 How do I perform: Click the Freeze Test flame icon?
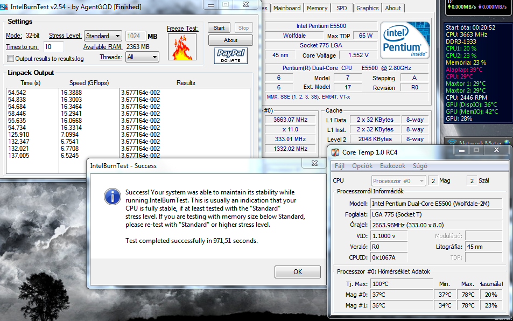(x=182, y=47)
